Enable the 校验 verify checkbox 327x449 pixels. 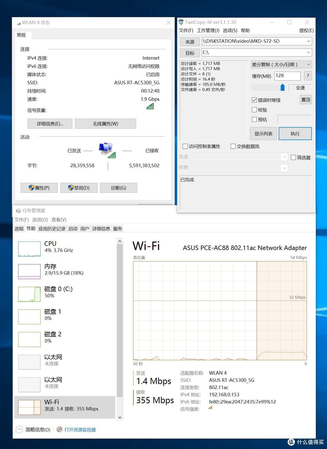point(254,110)
